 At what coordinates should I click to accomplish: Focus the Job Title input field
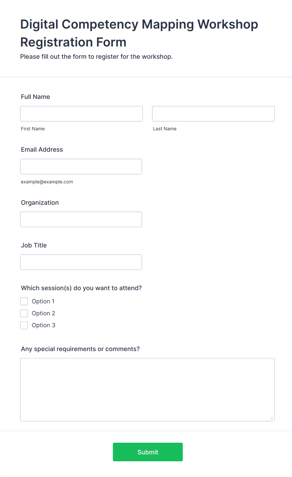click(81, 262)
